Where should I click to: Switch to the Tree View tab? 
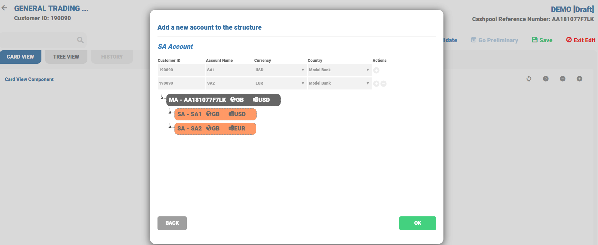point(66,57)
